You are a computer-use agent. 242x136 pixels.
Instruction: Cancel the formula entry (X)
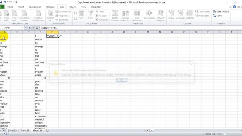coord(29,28)
